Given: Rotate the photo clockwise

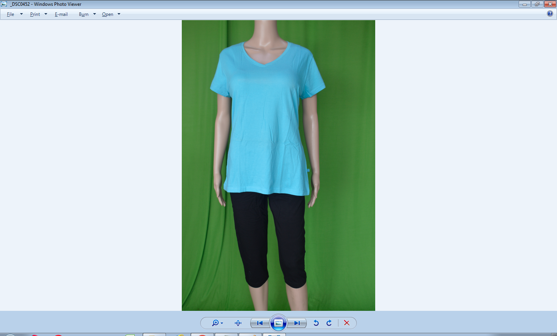Looking at the screenshot, I should click(x=329, y=323).
